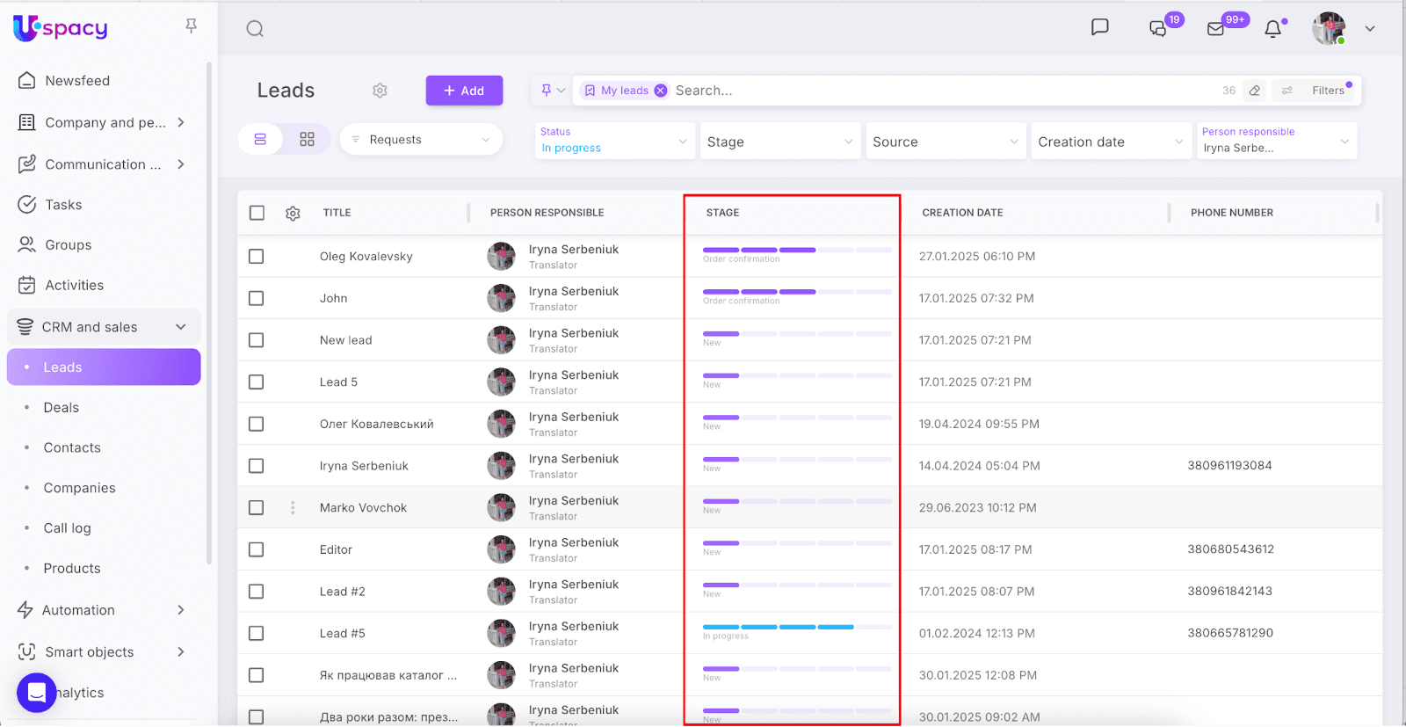This screenshot has width=1406, height=727.
Task: Tick the checkbox for Lead #5 row
Action: coord(256,633)
